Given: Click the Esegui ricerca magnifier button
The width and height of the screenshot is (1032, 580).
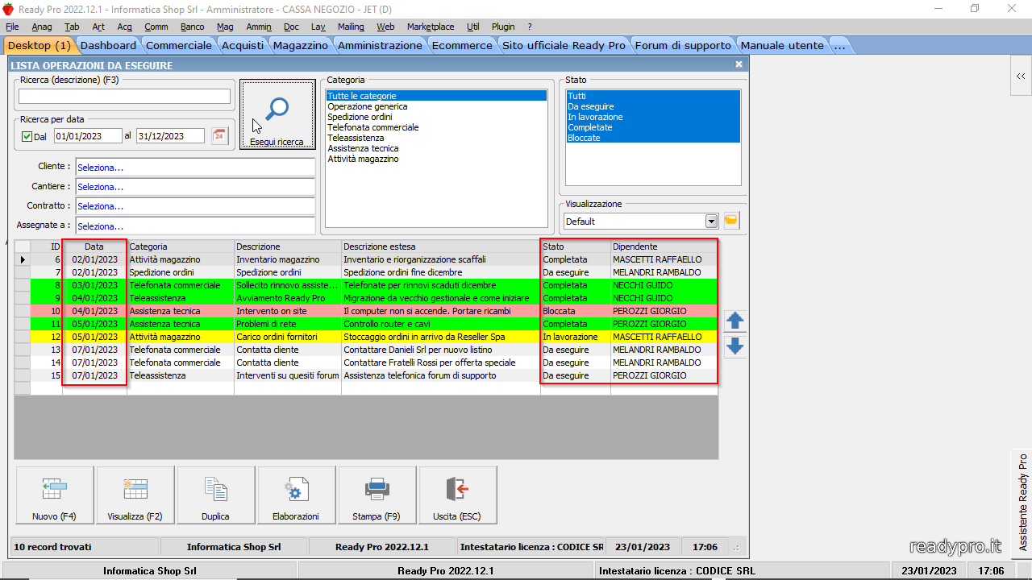Looking at the screenshot, I should tap(277, 114).
